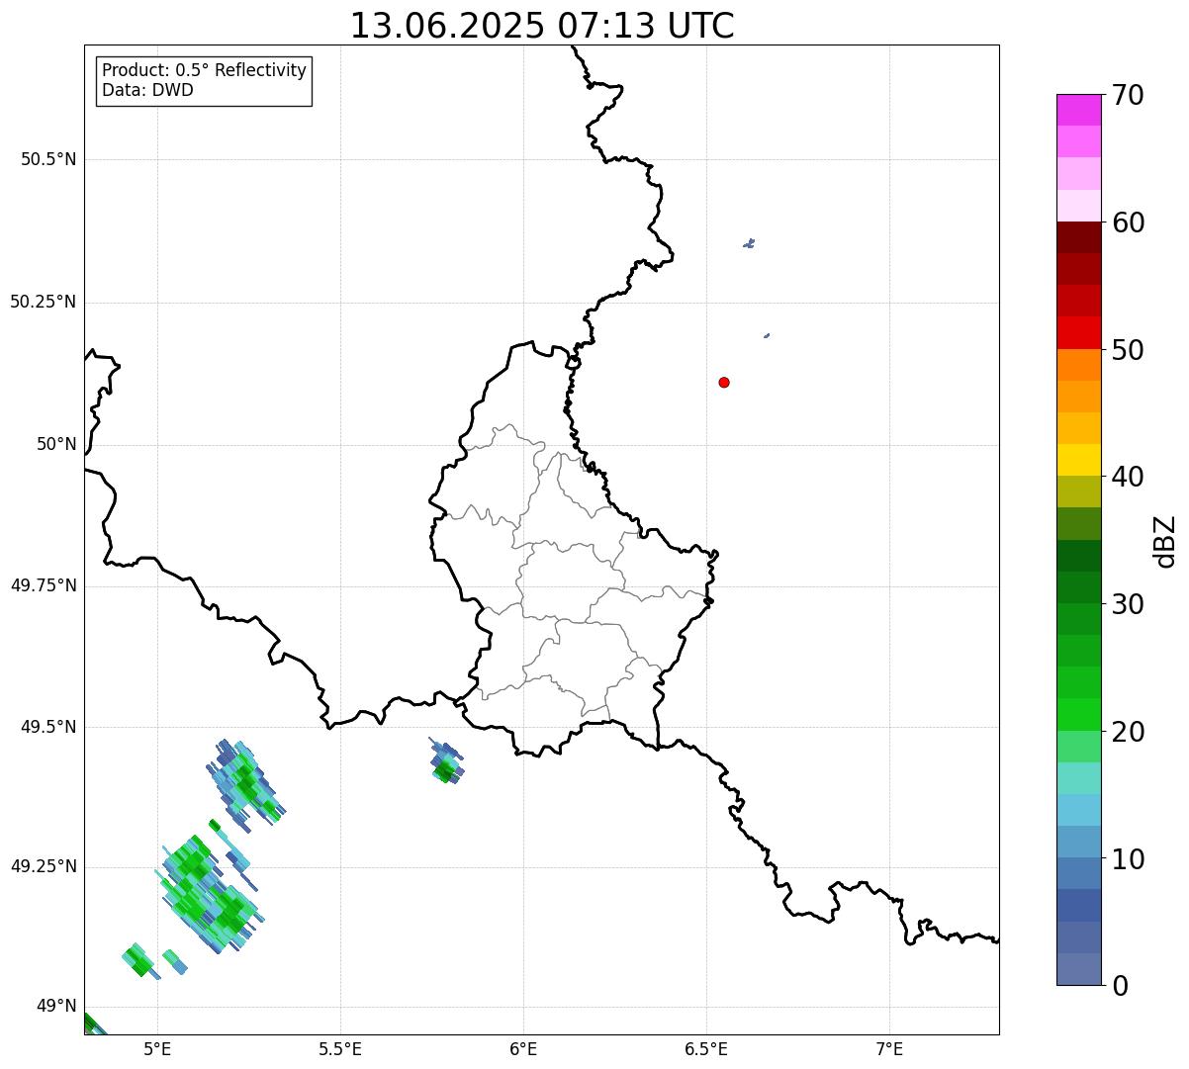Click the 5.5°E longitude label
The height and width of the screenshot is (1069, 1189).
tap(340, 1048)
